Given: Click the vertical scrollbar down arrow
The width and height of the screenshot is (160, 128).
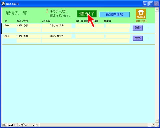Looking at the screenshot, I should point(157,121).
